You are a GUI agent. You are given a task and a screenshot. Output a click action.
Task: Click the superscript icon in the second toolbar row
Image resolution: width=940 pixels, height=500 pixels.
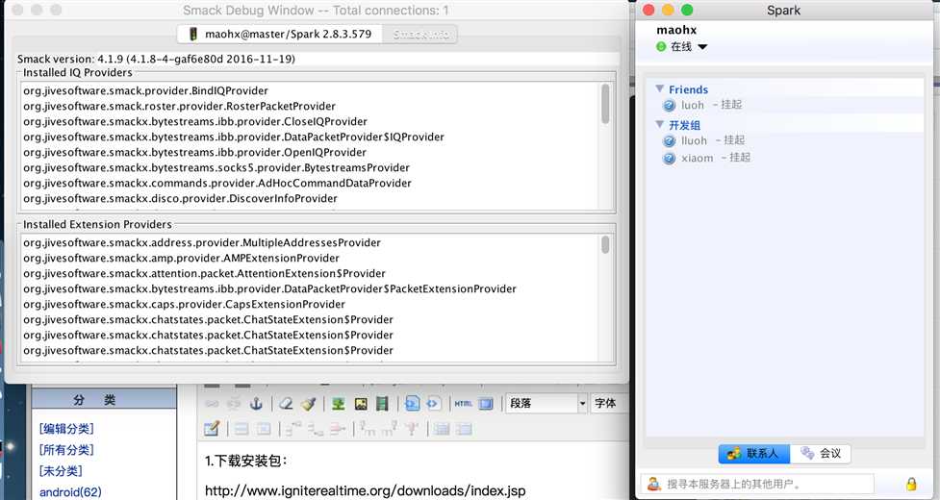(x=389, y=428)
